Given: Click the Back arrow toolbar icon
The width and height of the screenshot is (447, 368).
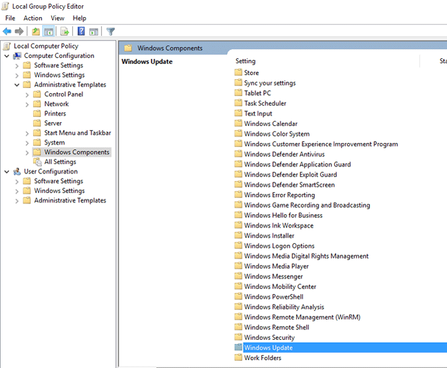Looking at the screenshot, I should click(7, 31).
